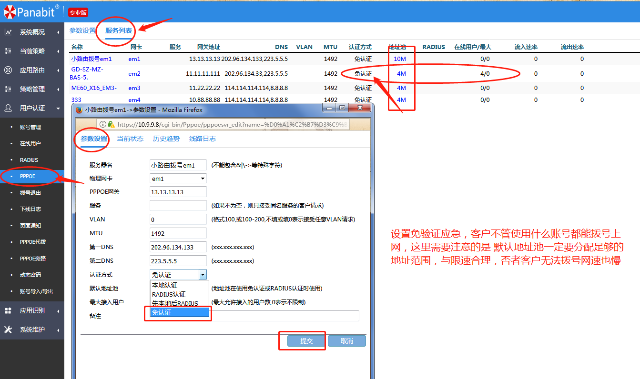
Task: Click the site info icon in address bar
Action: coord(103,124)
